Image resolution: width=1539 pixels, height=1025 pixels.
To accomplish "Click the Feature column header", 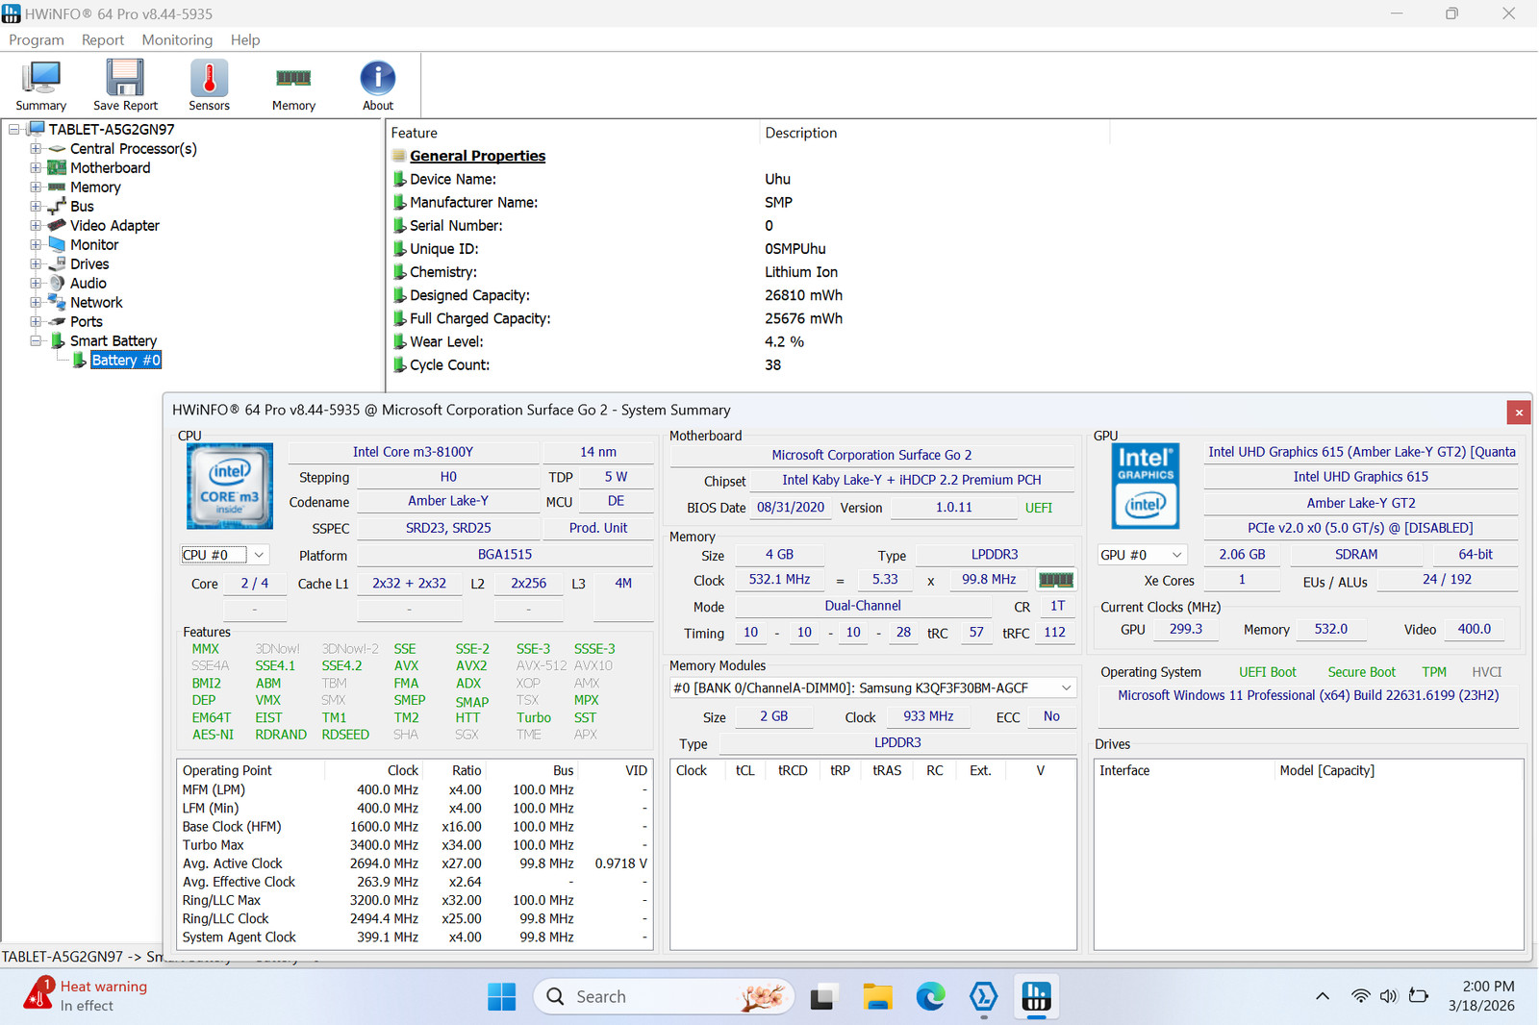I will pos(572,133).
